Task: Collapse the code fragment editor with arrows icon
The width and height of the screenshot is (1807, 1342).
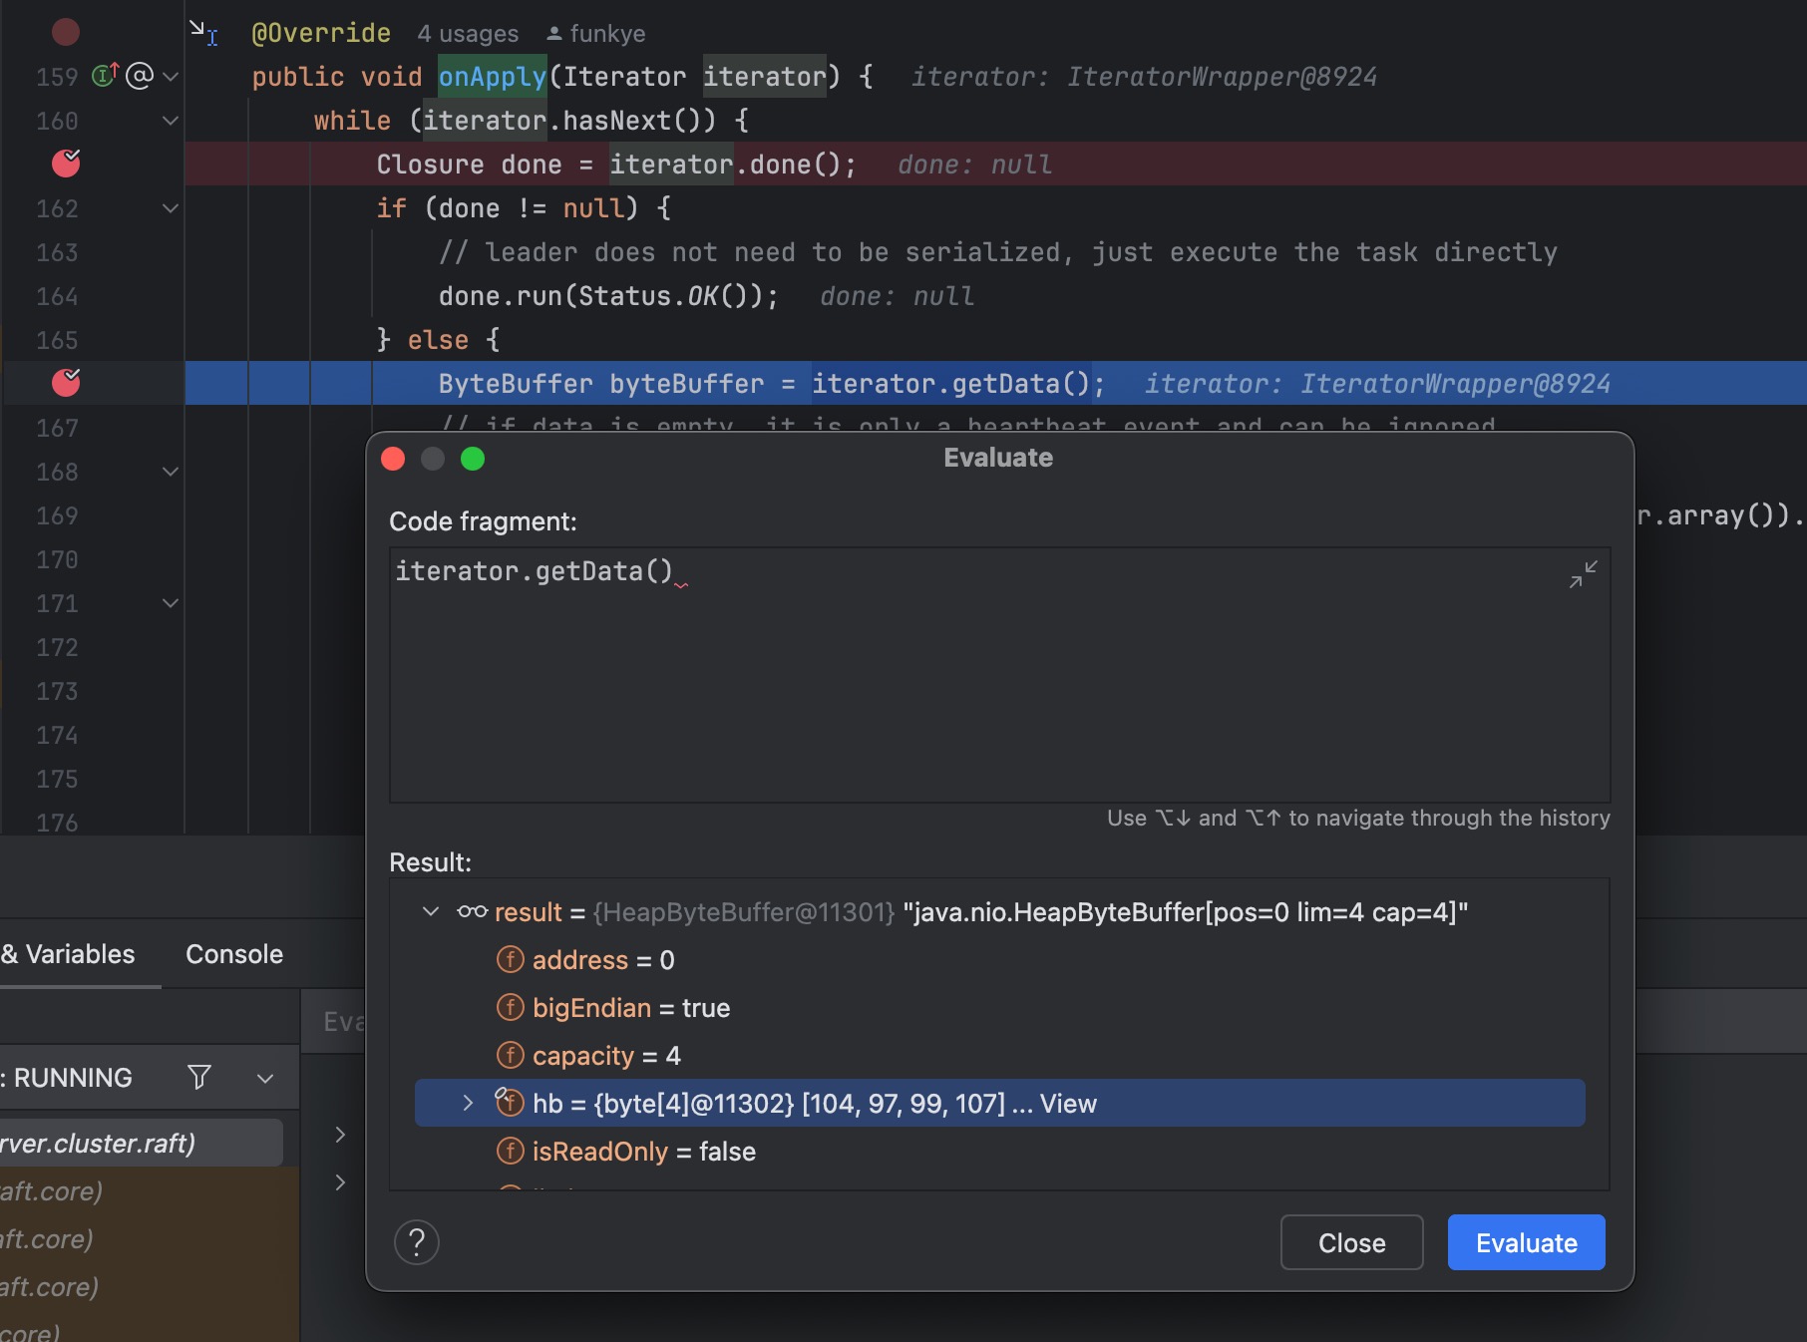Action: pos(1583,574)
